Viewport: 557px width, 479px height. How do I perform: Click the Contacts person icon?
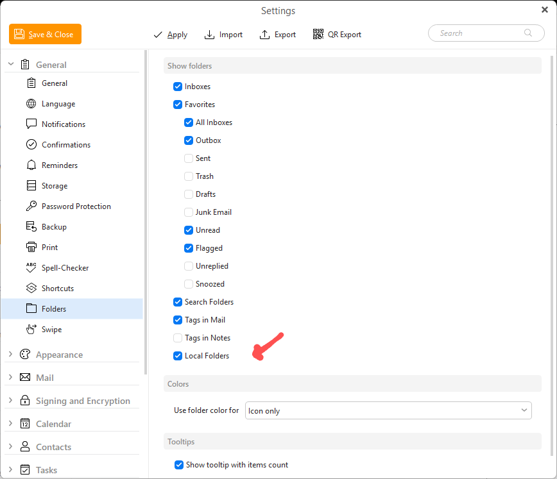(25, 446)
